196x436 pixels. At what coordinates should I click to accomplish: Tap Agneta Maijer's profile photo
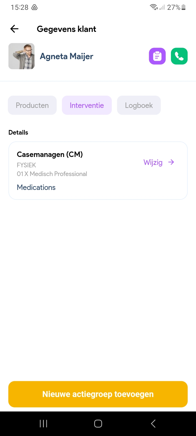coord(22,56)
